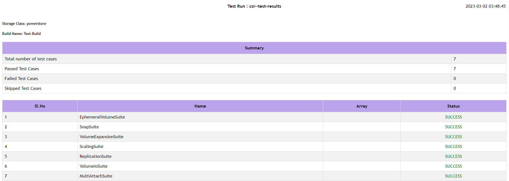Select the VolumeExpansionSuite row name

(x=101, y=137)
